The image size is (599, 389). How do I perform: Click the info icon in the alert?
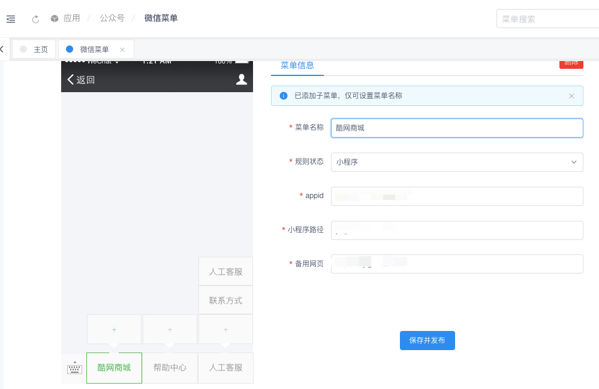pos(284,96)
